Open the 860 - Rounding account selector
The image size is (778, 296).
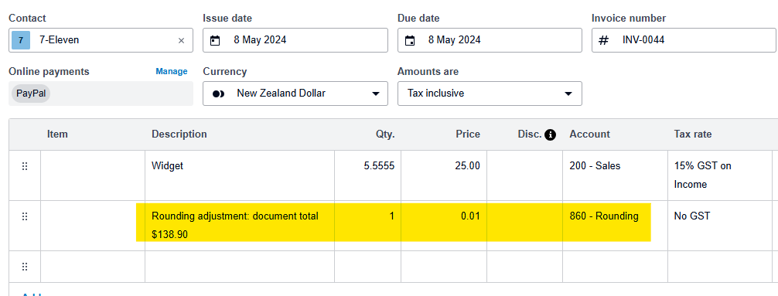615,226
